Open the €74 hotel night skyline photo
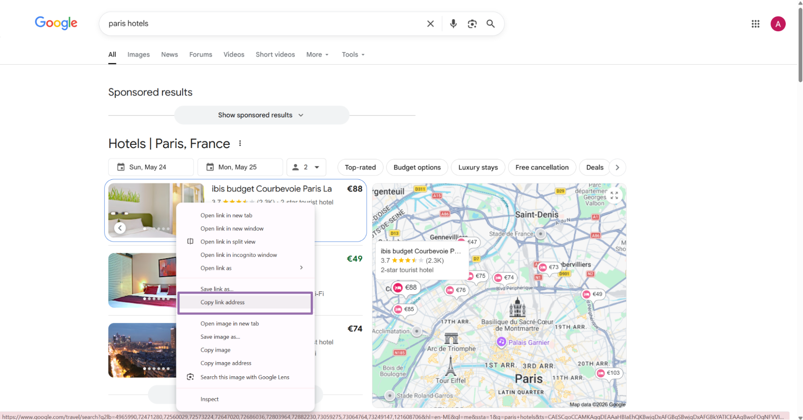This screenshot has width=803, height=420. tap(142, 350)
